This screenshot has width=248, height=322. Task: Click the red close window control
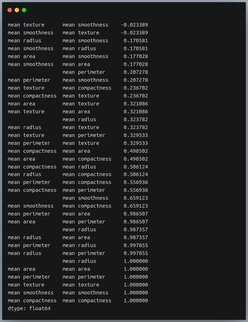(10, 10)
